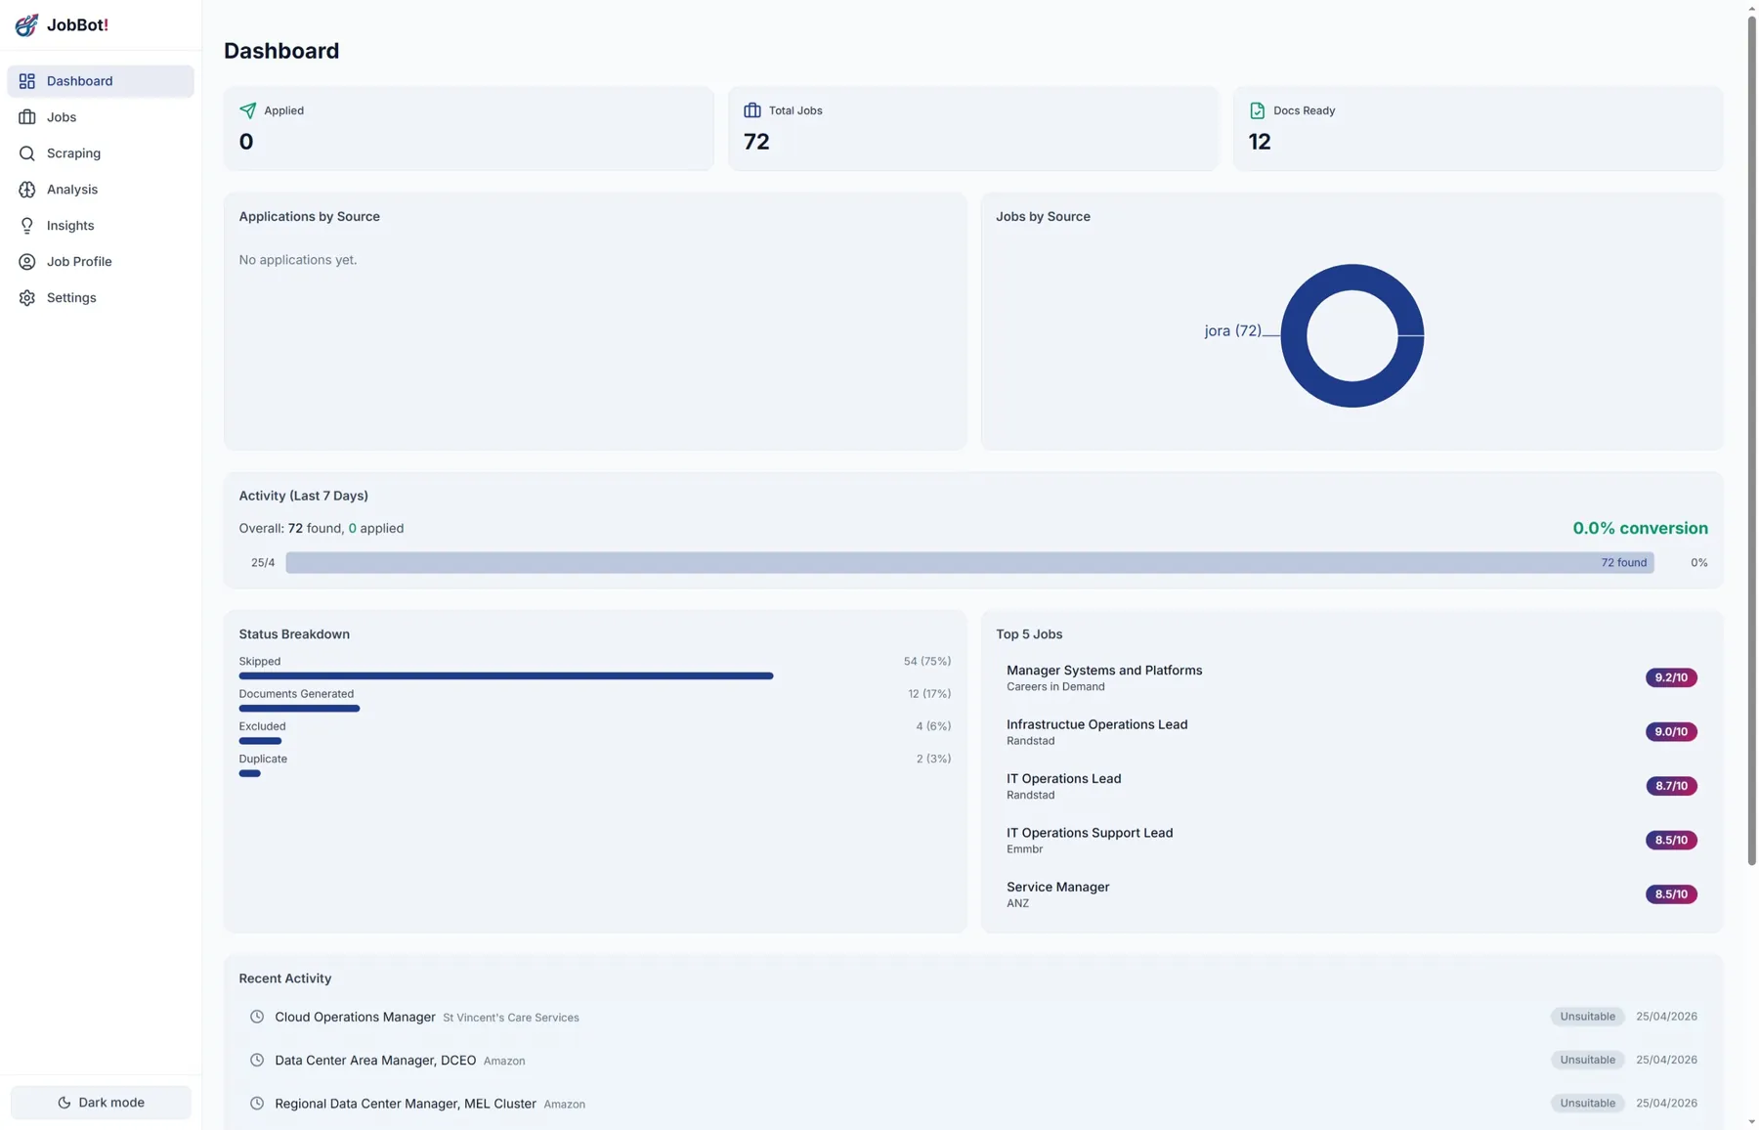Click the Insights lightbulb icon
Screen dimensions: 1759x1130
click(x=27, y=226)
